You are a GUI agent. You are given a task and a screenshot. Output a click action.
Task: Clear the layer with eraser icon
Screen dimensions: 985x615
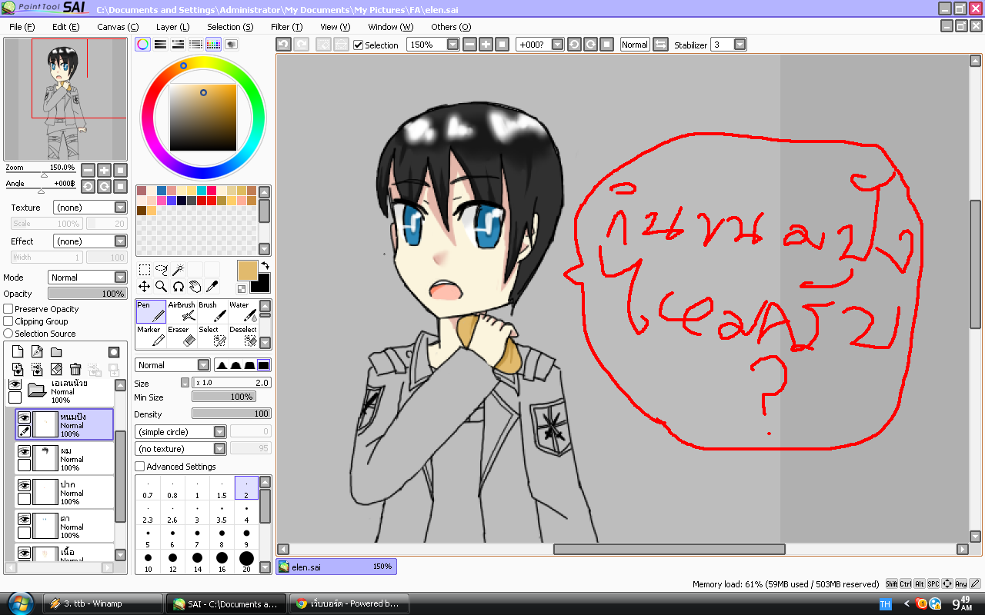[56, 370]
